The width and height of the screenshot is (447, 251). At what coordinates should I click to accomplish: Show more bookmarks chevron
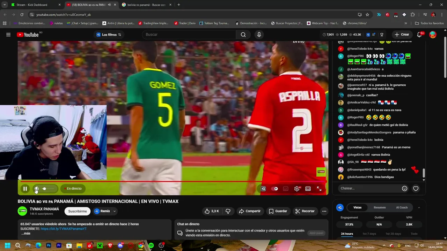tap(405, 23)
